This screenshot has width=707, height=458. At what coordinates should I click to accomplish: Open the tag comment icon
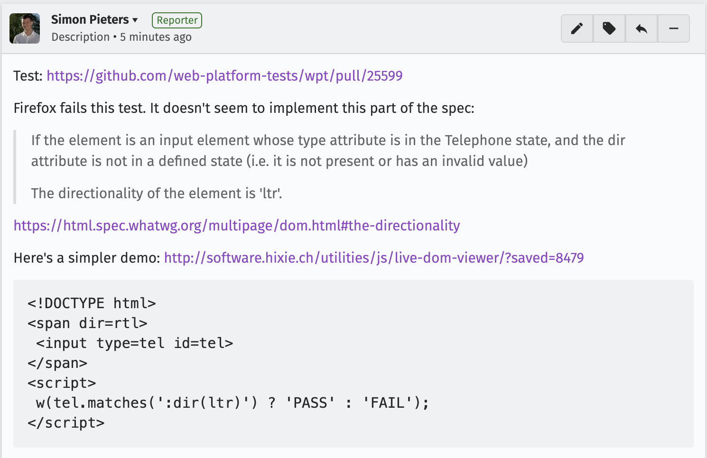(609, 28)
